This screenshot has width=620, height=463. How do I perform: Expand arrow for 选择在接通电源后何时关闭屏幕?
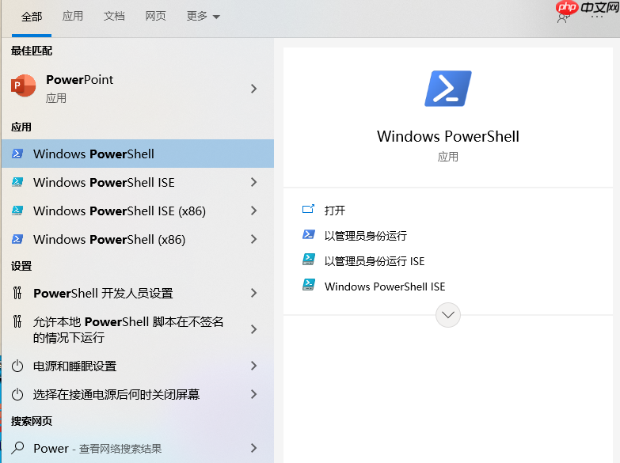click(x=254, y=394)
